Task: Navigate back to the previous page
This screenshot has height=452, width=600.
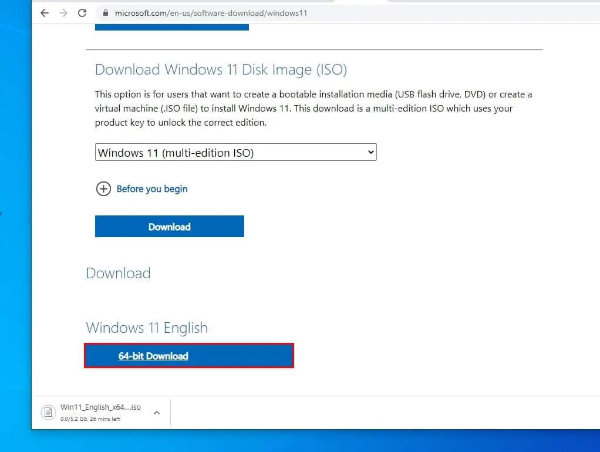Action: [x=45, y=12]
